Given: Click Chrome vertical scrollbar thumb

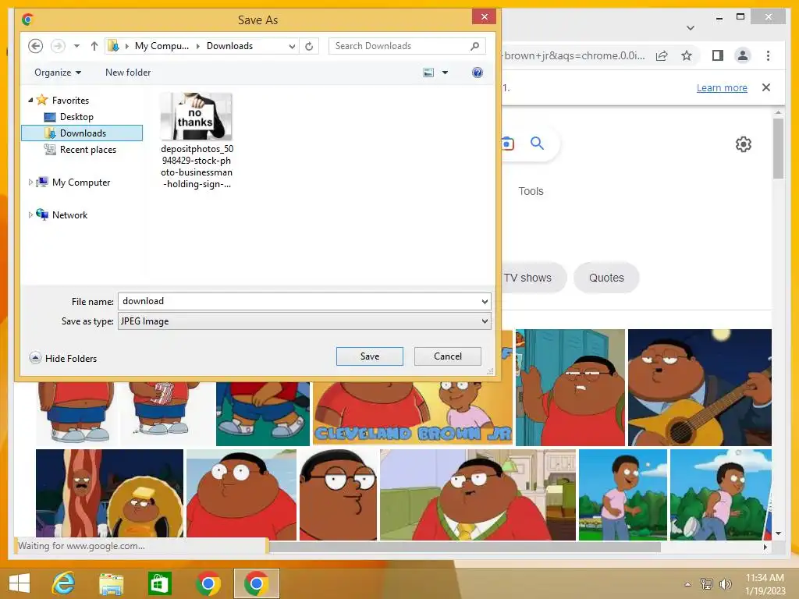Looking at the screenshot, I should (778, 149).
